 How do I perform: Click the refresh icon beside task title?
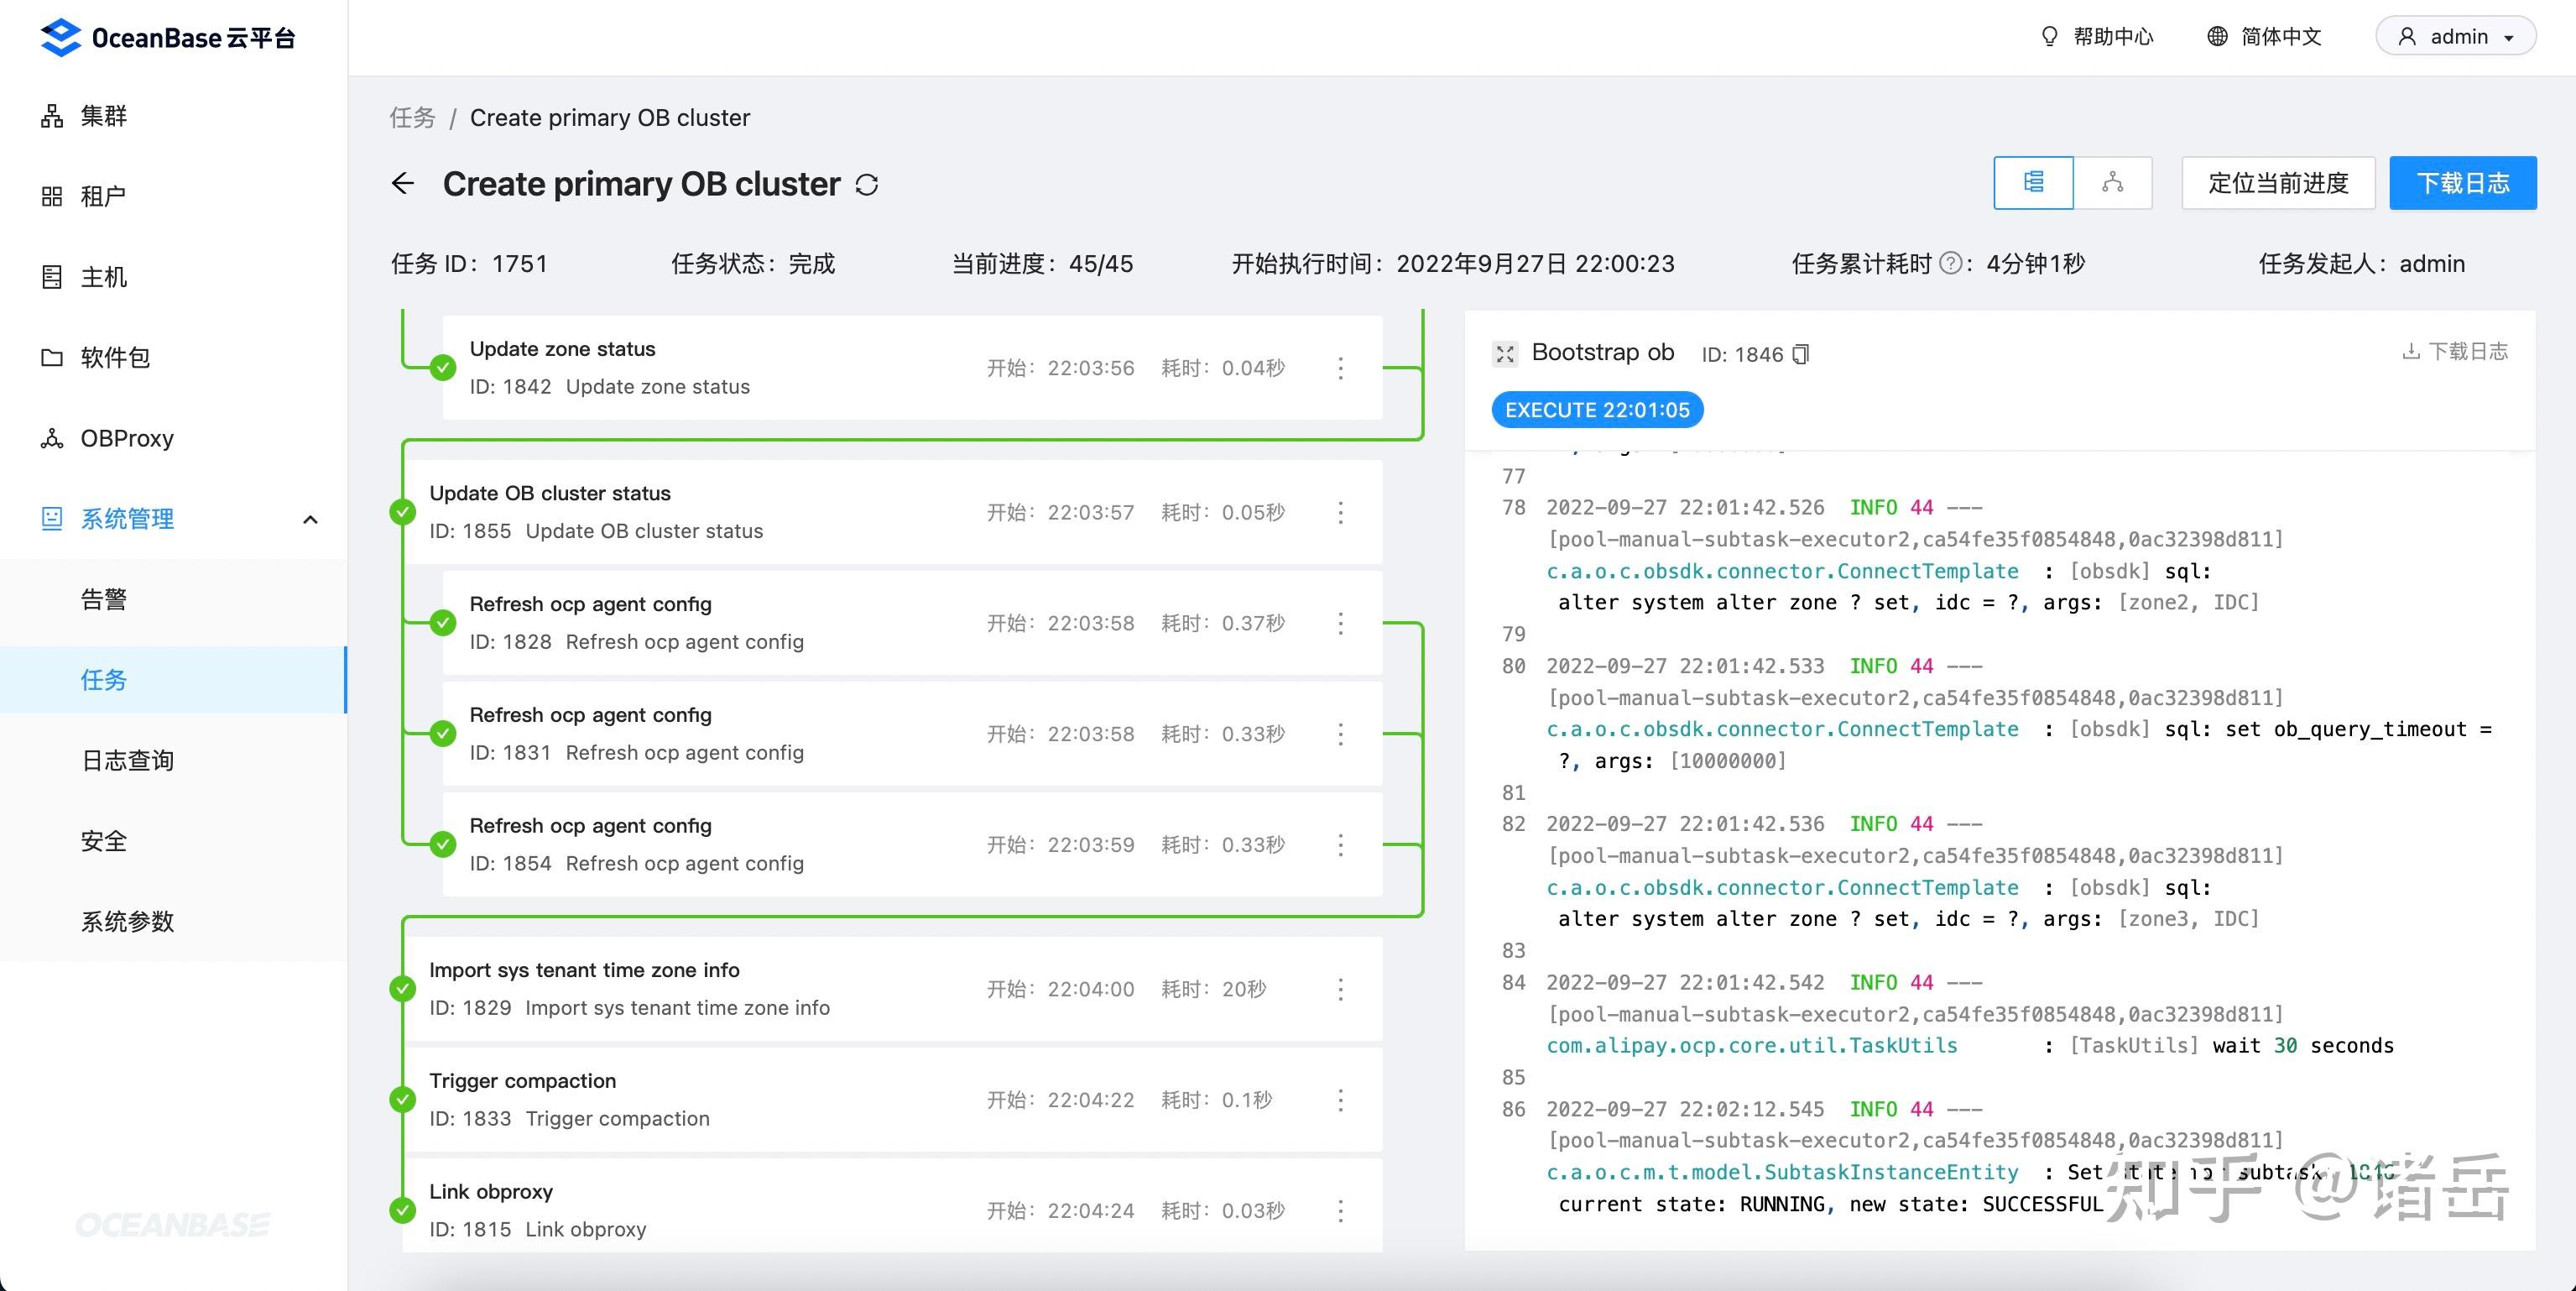pyautogui.click(x=867, y=184)
